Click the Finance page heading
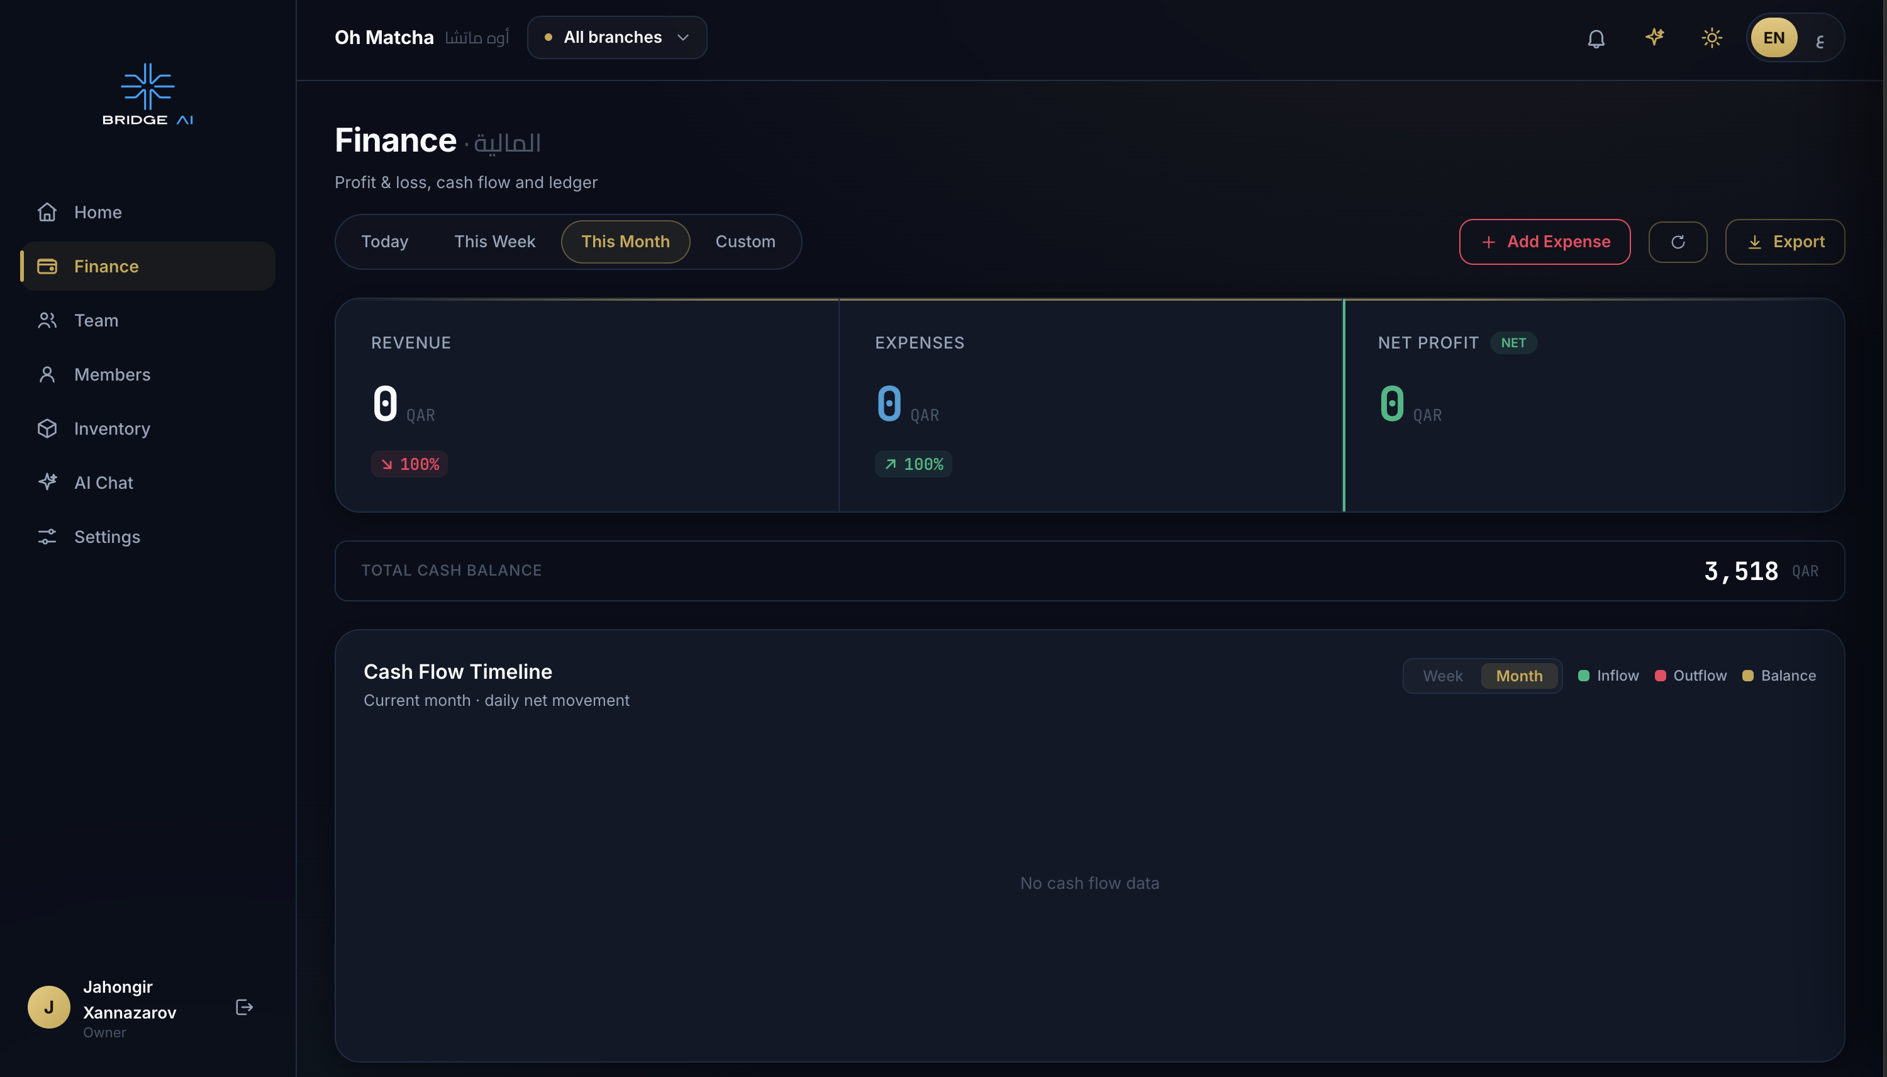This screenshot has width=1887, height=1077. pyautogui.click(x=396, y=140)
